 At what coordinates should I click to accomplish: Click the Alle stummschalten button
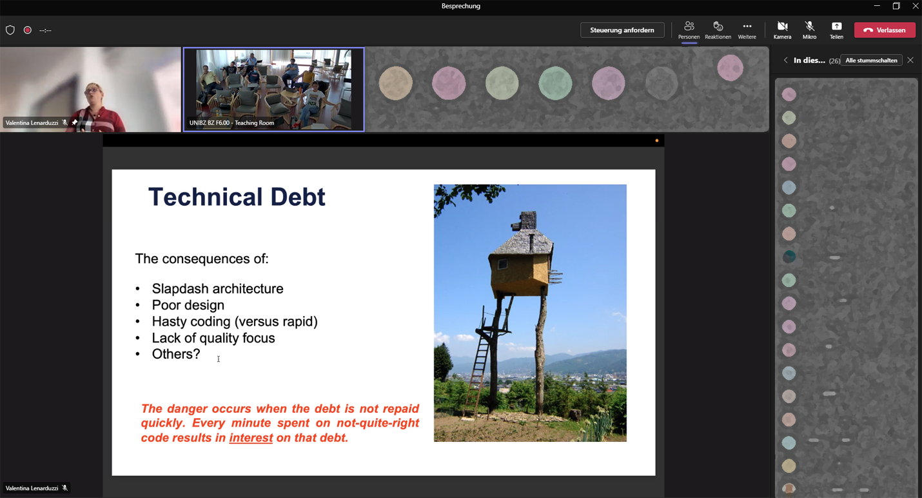871,60
